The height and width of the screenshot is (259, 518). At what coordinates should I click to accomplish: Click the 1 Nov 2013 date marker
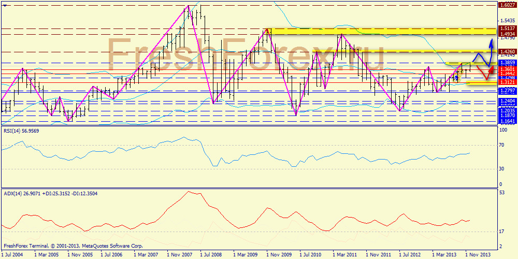(477, 255)
